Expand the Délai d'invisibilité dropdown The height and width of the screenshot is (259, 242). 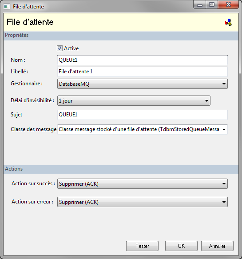[134, 101]
